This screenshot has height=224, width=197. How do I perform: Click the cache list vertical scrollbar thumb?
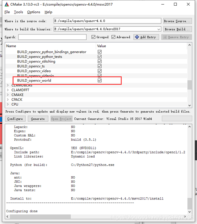(190, 85)
